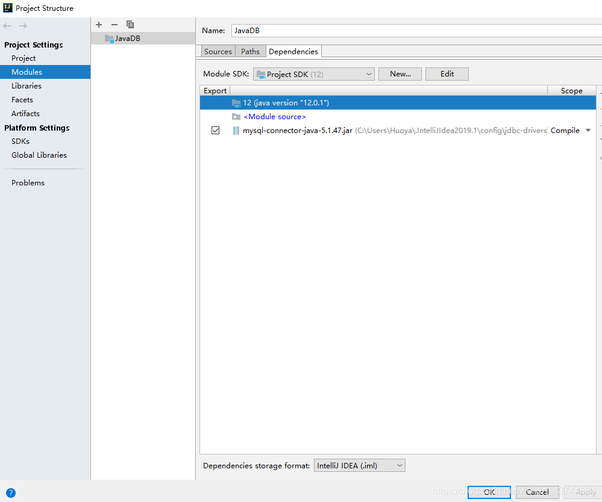
Task: Open SDKs under Platform Settings
Action: click(20, 141)
